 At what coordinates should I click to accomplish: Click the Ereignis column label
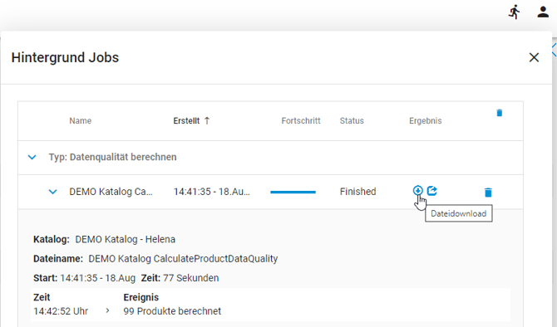(141, 297)
